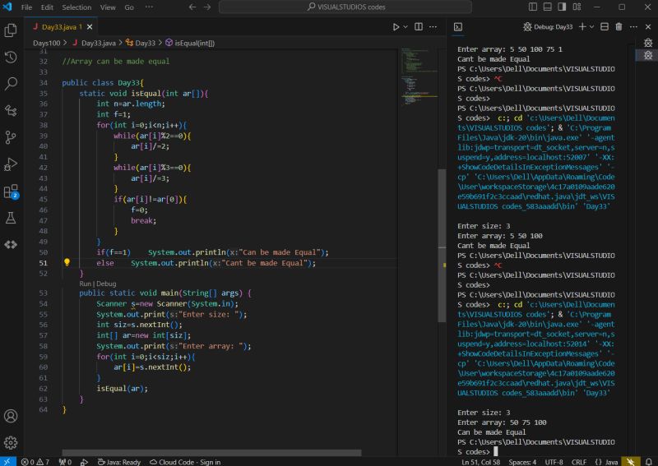Viewport: 658px width, 466px height.
Task: Click the remote window icon in status bar
Action: [7, 462]
